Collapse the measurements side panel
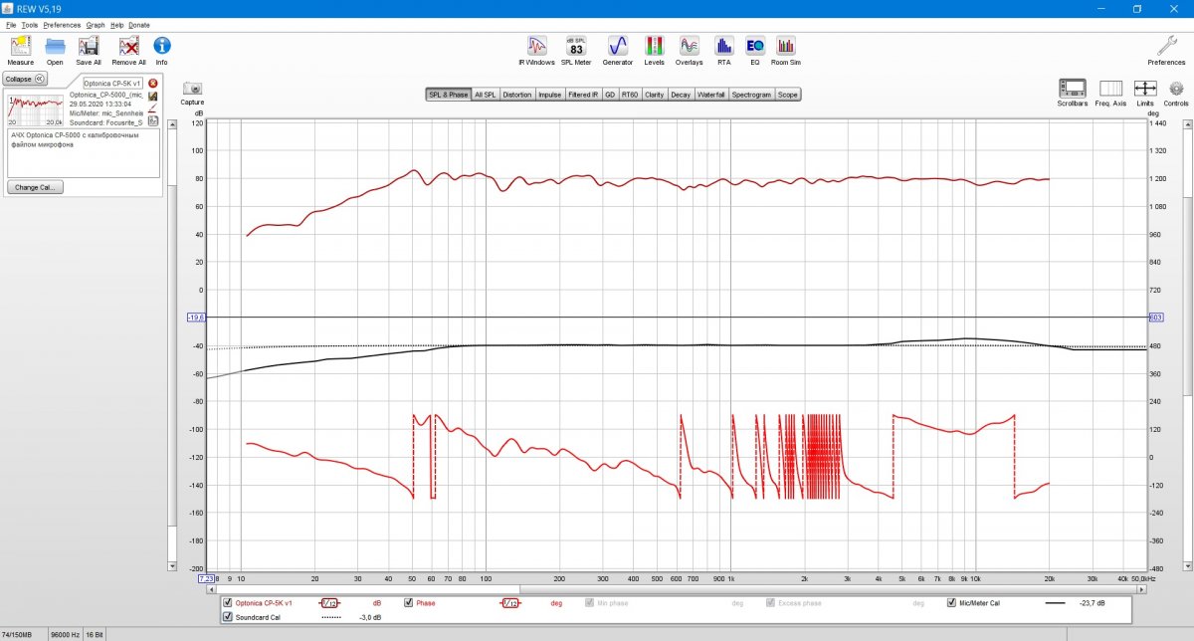The image size is (1194, 641). pos(25,79)
